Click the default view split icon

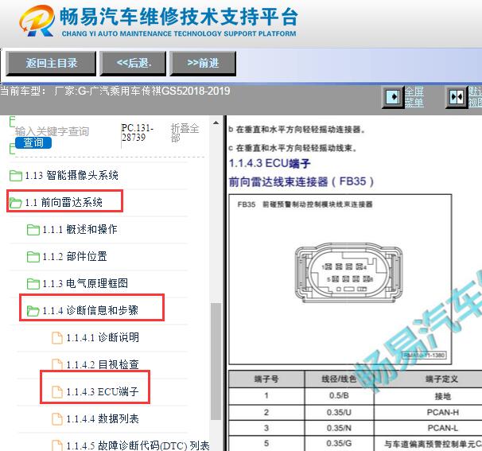coord(457,97)
